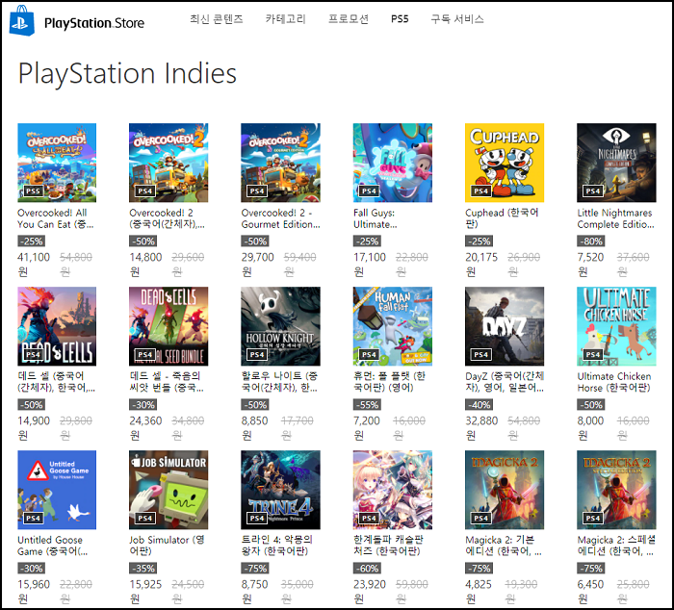Click the Job Simulator cover art
Screen dimensions: 674x610
tap(168, 490)
